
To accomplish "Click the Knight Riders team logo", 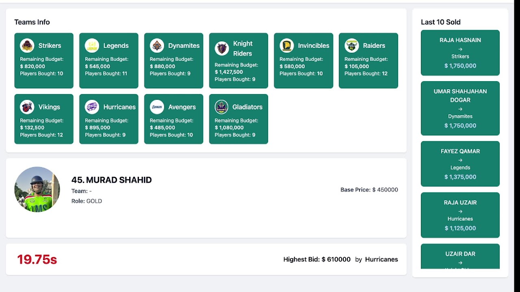I will tap(222, 49).
